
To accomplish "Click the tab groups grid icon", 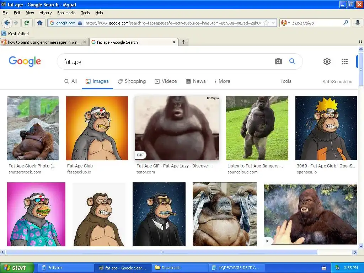I will pos(360,42).
